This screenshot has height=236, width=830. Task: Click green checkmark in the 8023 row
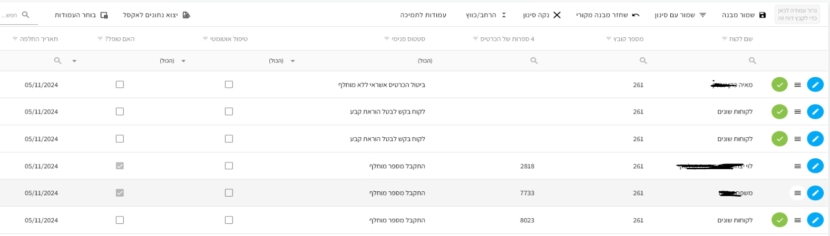click(779, 220)
